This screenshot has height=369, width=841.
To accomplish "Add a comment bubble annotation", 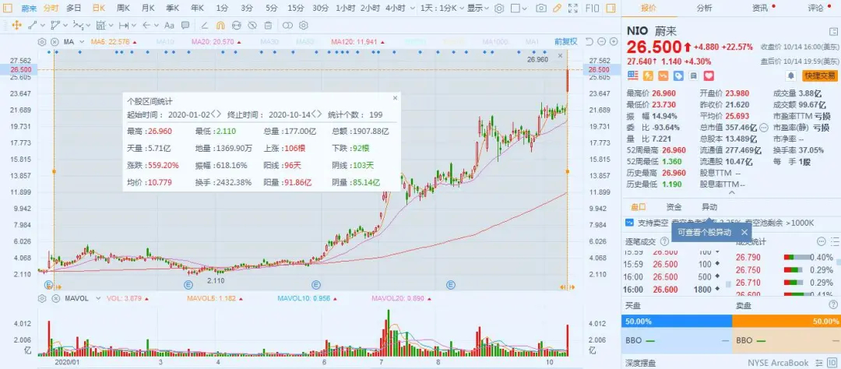I will (185, 25).
